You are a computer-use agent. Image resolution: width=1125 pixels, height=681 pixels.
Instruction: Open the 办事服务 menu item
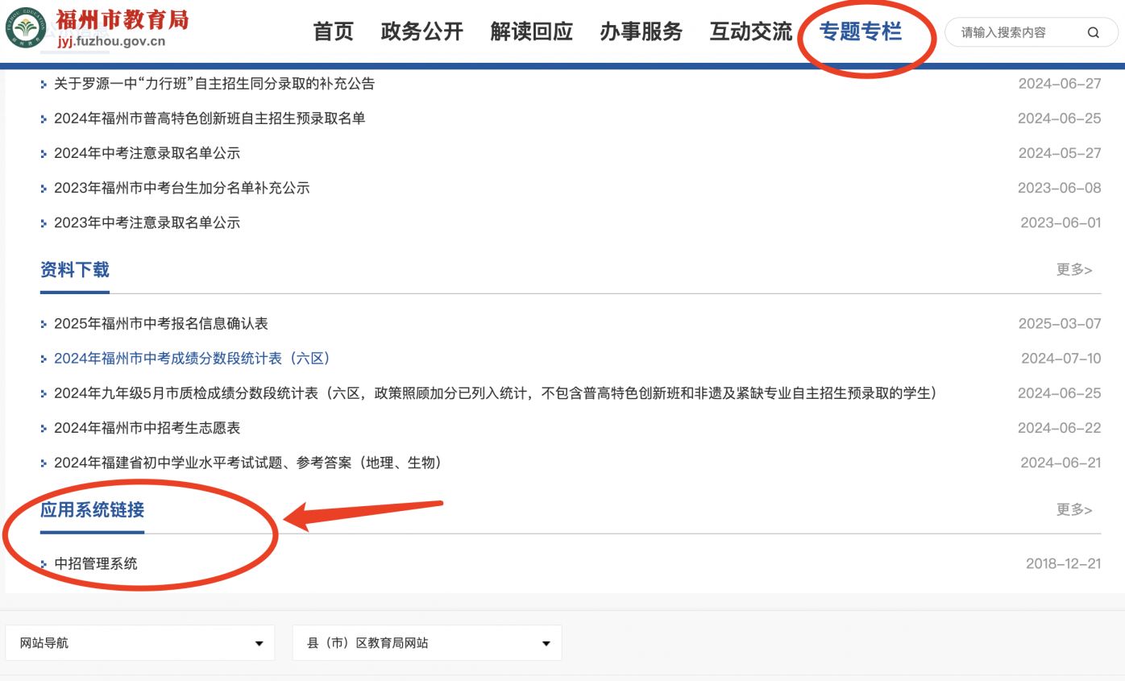click(x=641, y=31)
